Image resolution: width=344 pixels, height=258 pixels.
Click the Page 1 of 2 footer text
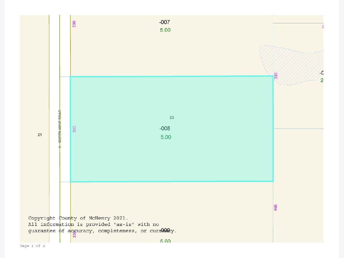[x=32, y=246]
